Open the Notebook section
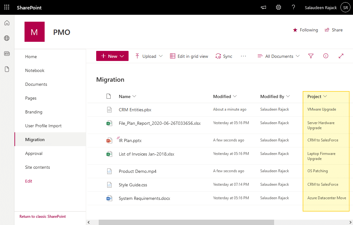This screenshot has height=225, width=353. coord(35,70)
